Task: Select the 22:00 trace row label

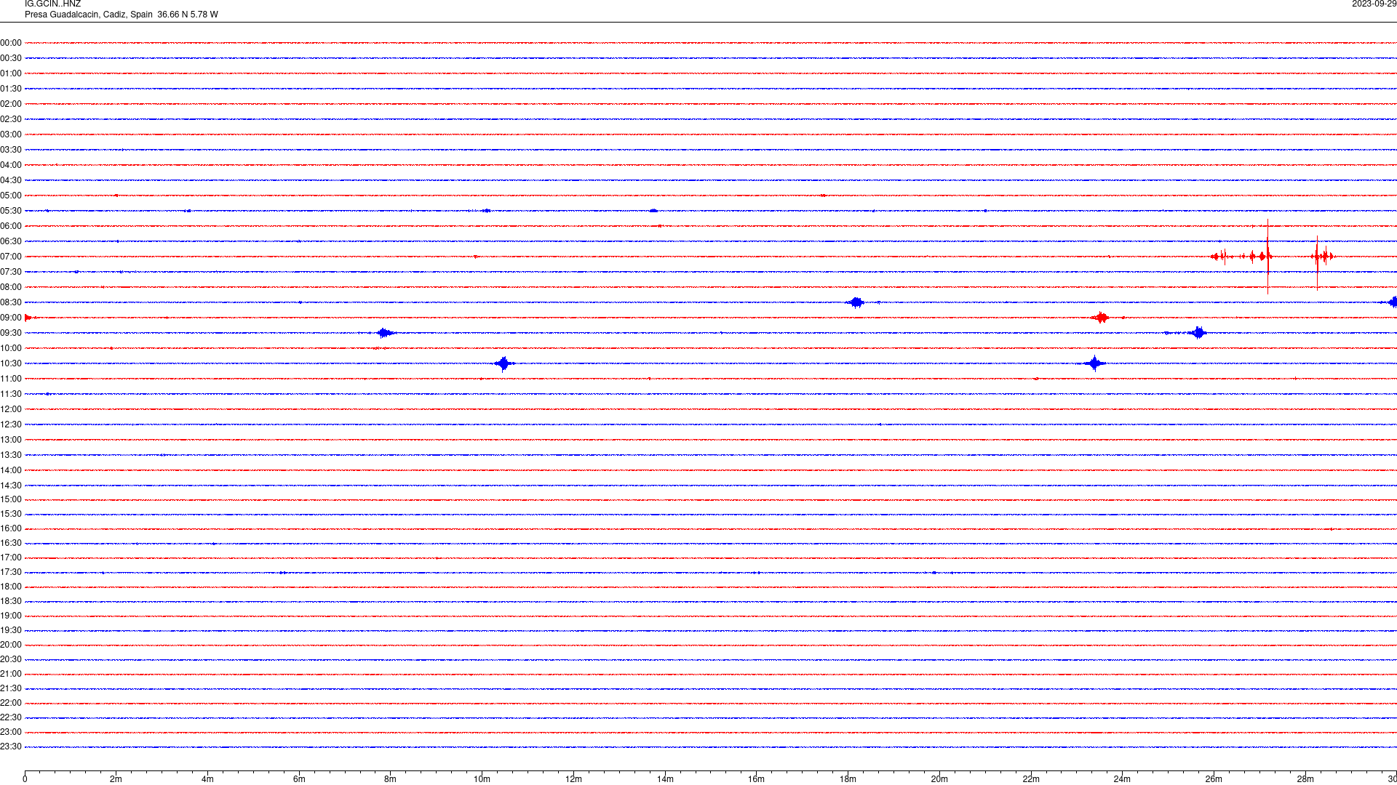Action: tap(11, 703)
